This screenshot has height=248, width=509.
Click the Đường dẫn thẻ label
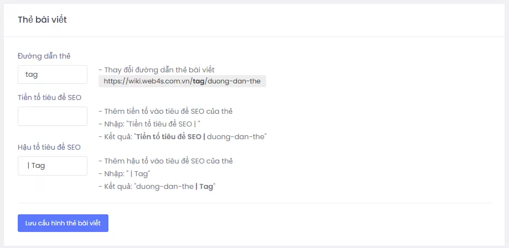click(44, 56)
